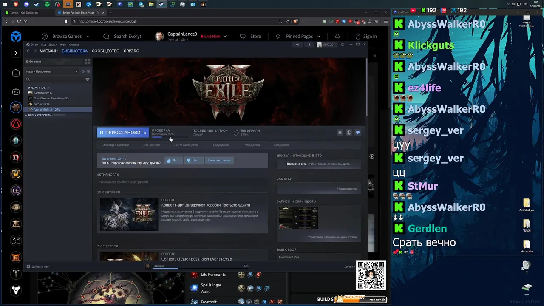Click the Нет thumbs-down button
This screenshot has width=544, height=306.
click(193, 161)
